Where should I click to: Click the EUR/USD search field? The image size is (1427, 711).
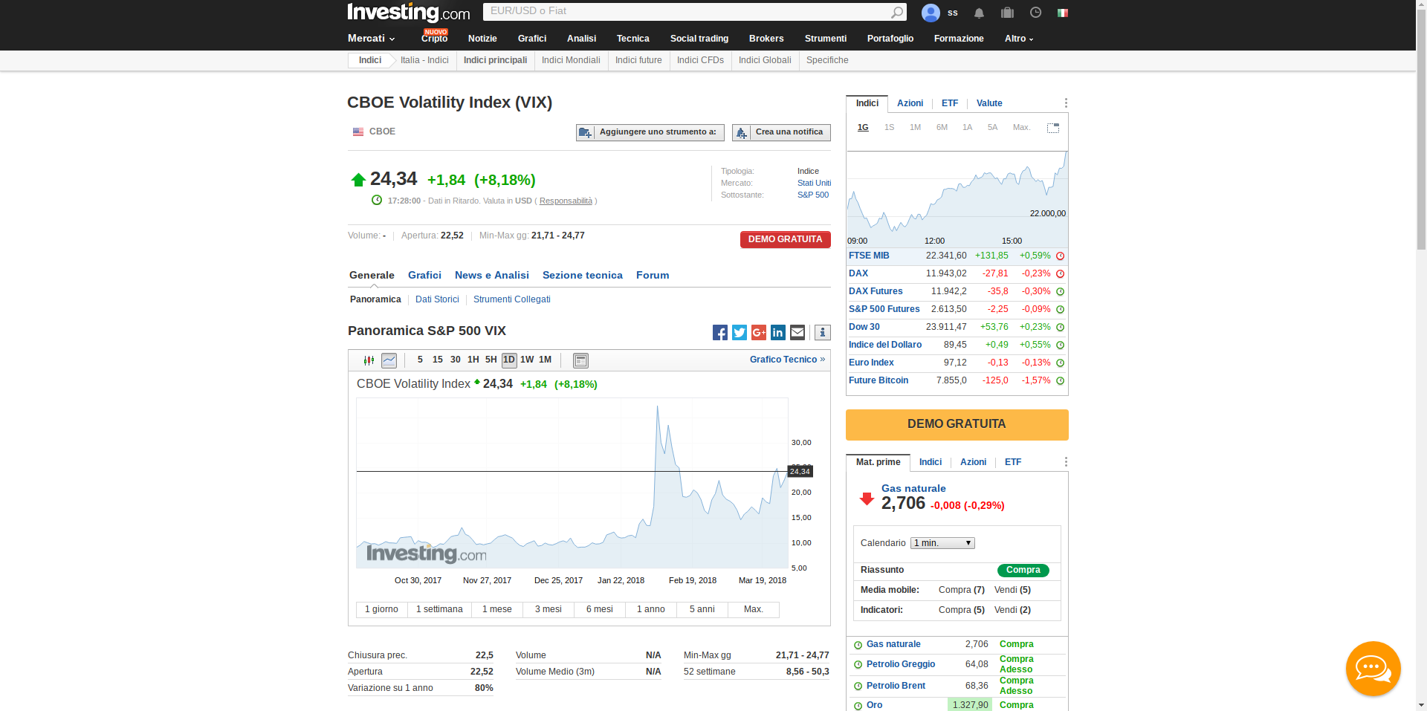(687, 12)
